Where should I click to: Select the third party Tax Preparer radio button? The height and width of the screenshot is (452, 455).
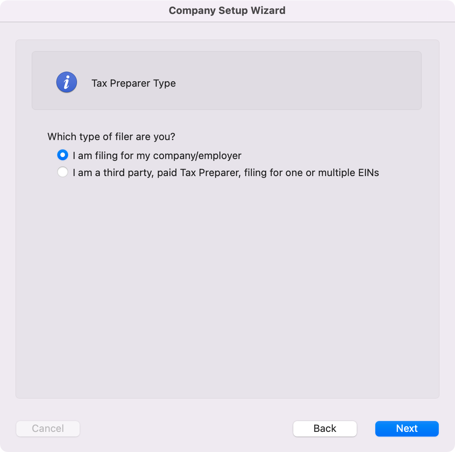pyautogui.click(x=63, y=172)
